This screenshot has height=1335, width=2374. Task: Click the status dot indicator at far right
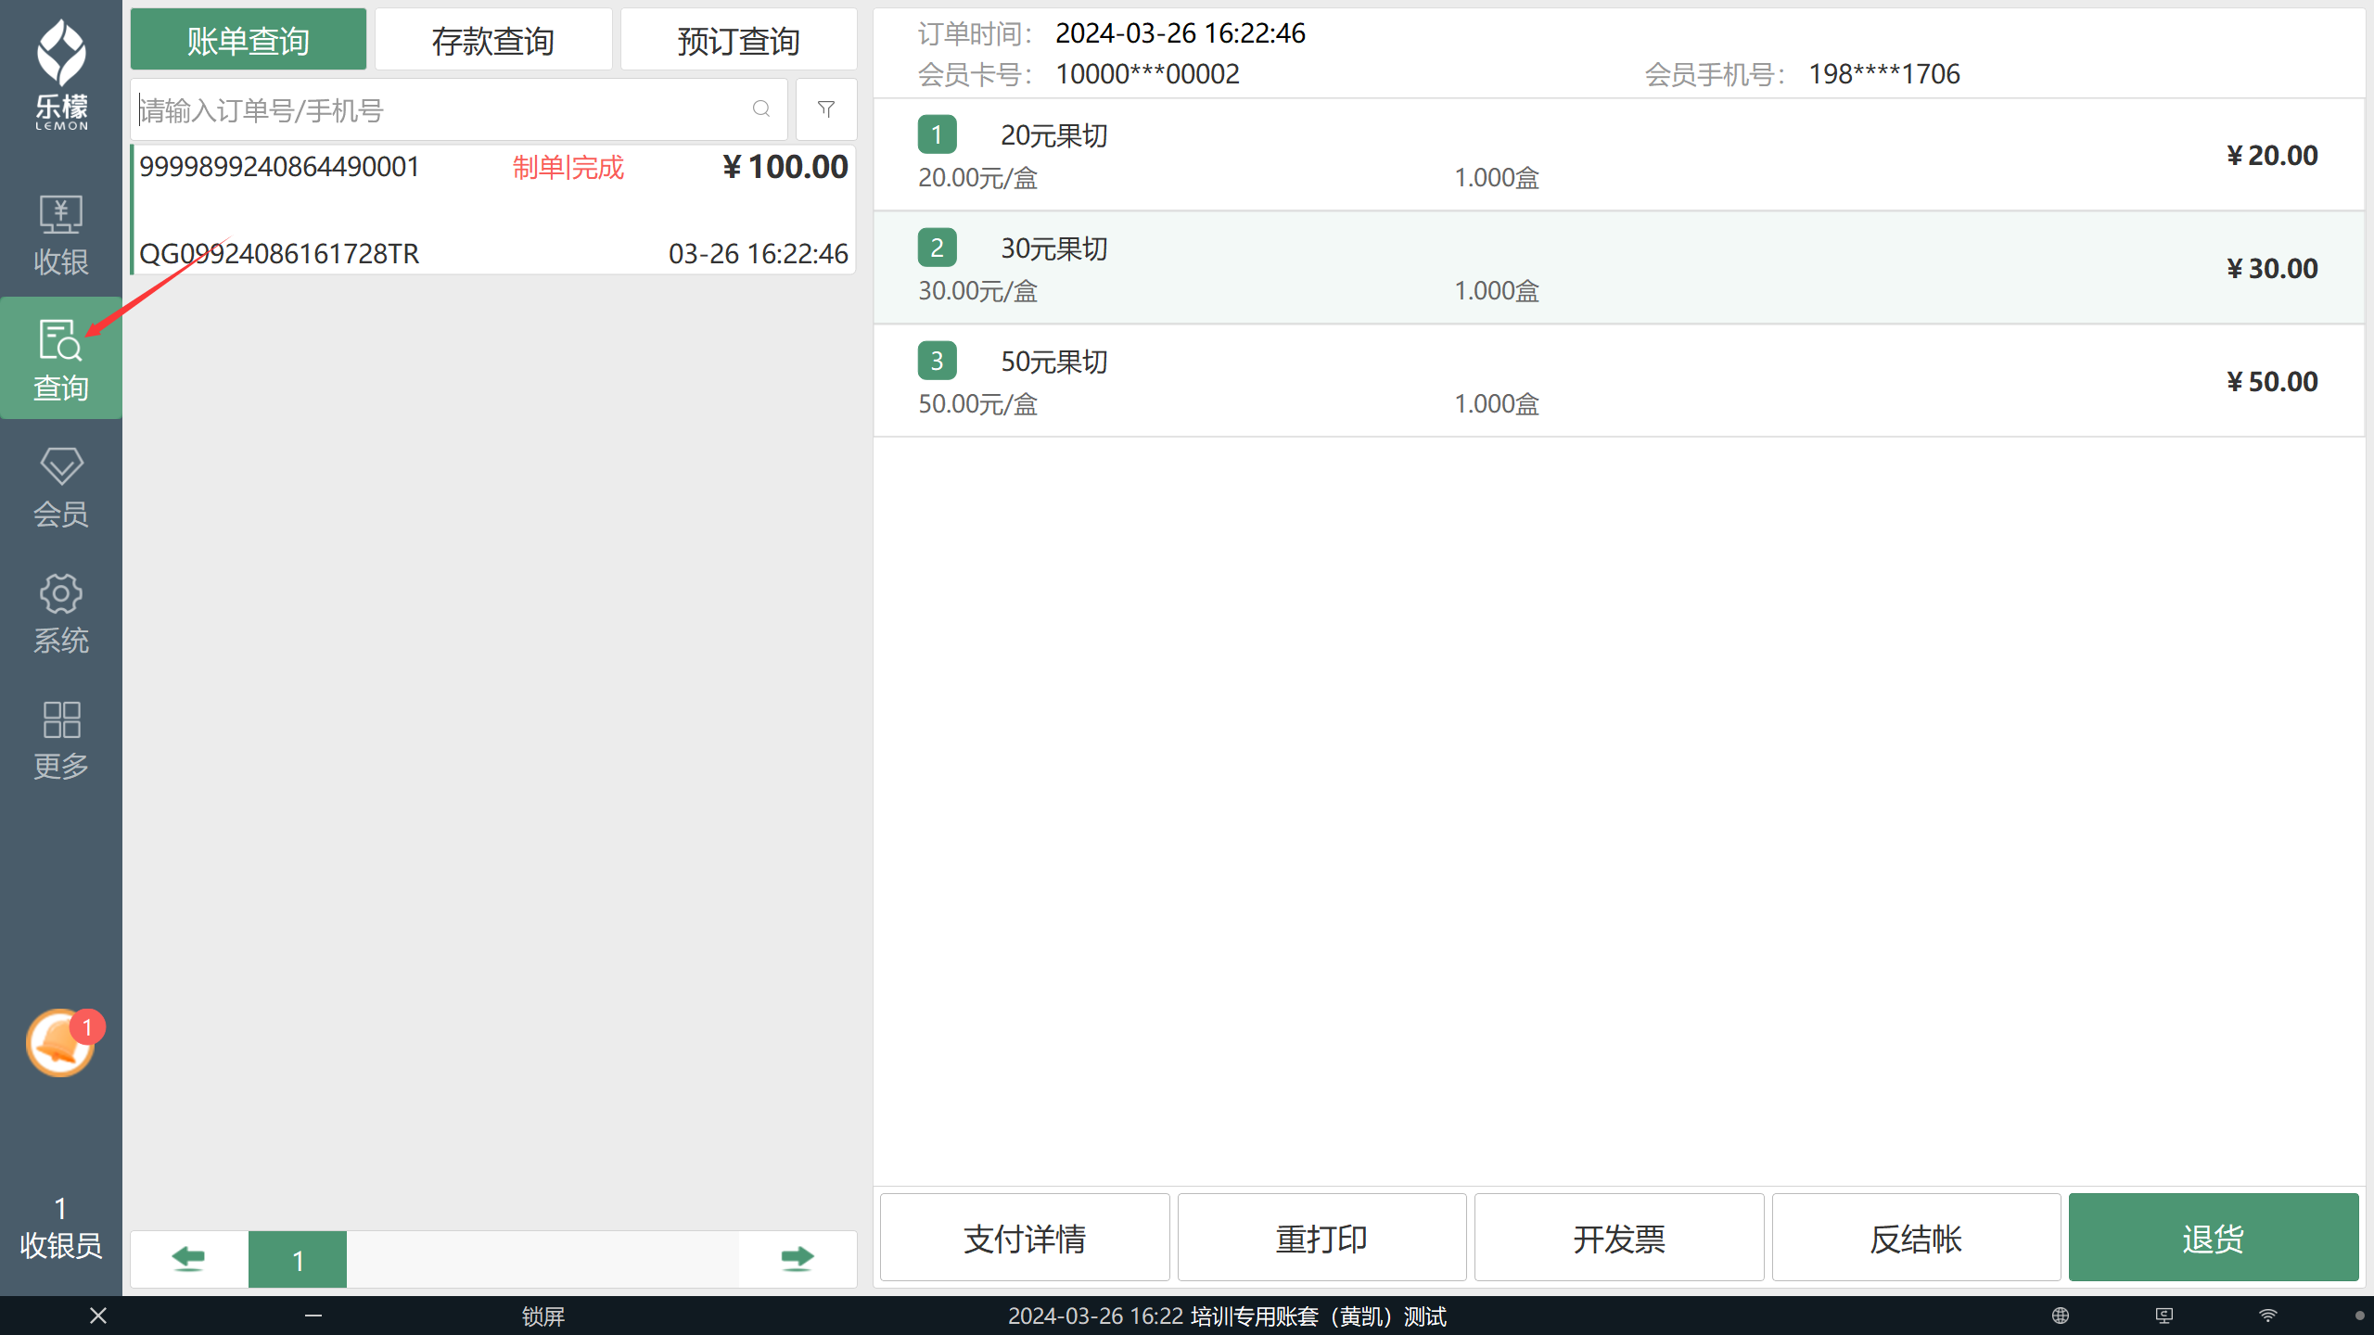click(x=2359, y=1316)
